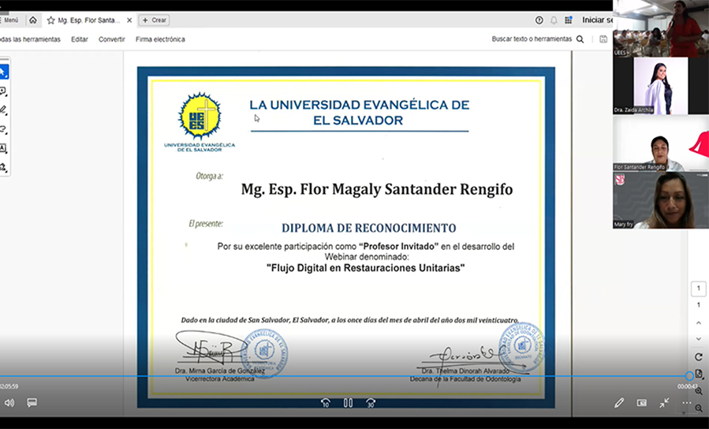Open the help question mark icon
The image size is (709, 429).
point(539,20)
